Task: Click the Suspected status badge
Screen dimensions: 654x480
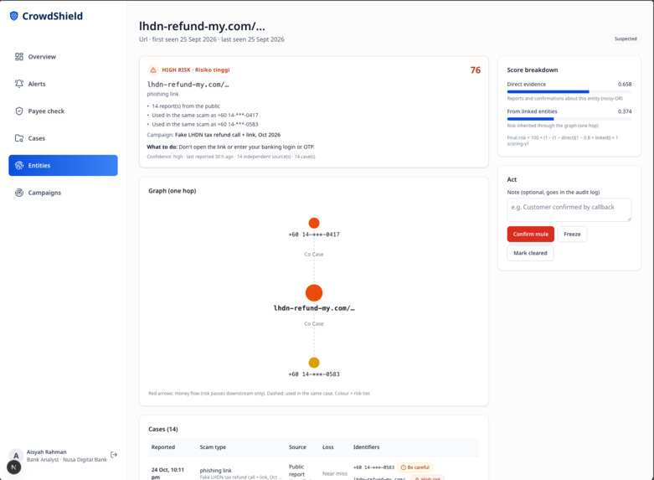Action: tap(626, 39)
